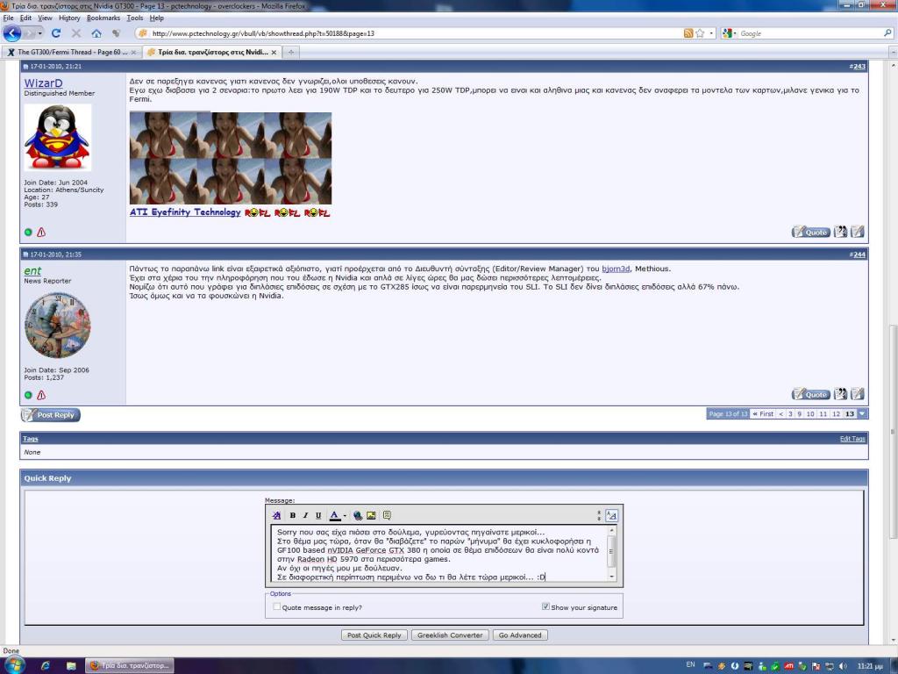Screen dimensions: 898x674
Task: Click the Greeklish Converter button
Action: point(450,635)
